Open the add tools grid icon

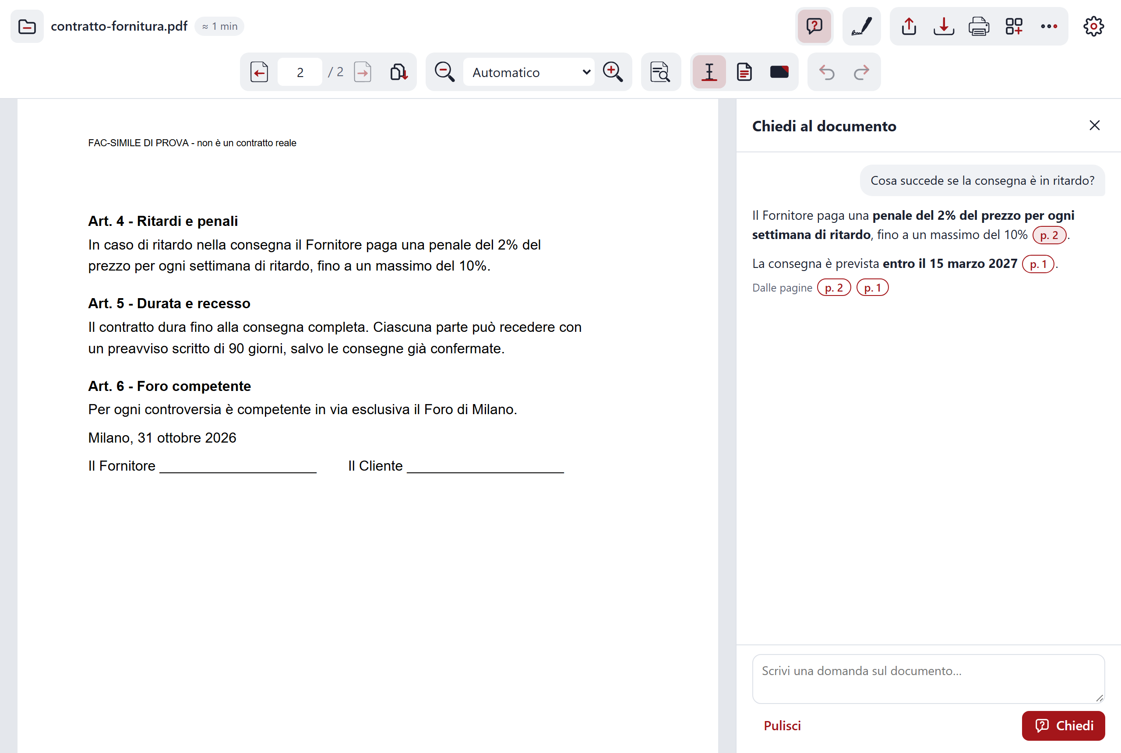[1014, 26]
